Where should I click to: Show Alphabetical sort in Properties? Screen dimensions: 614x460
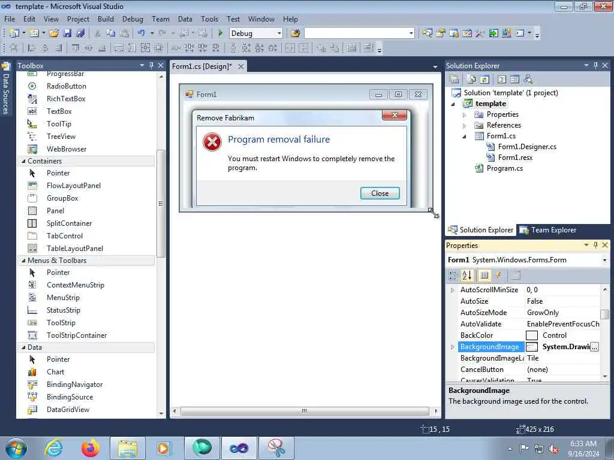point(466,276)
